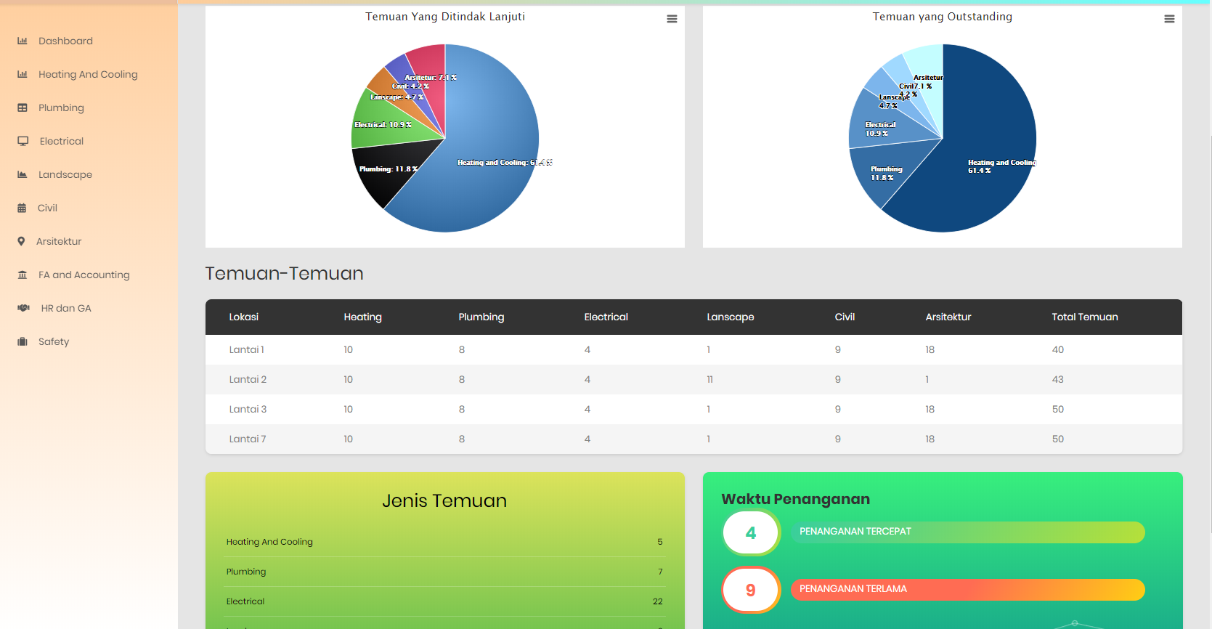This screenshot has width=1212, height=629.
Task: Click the Total Temuan column header
Action: click(1084, 317)
